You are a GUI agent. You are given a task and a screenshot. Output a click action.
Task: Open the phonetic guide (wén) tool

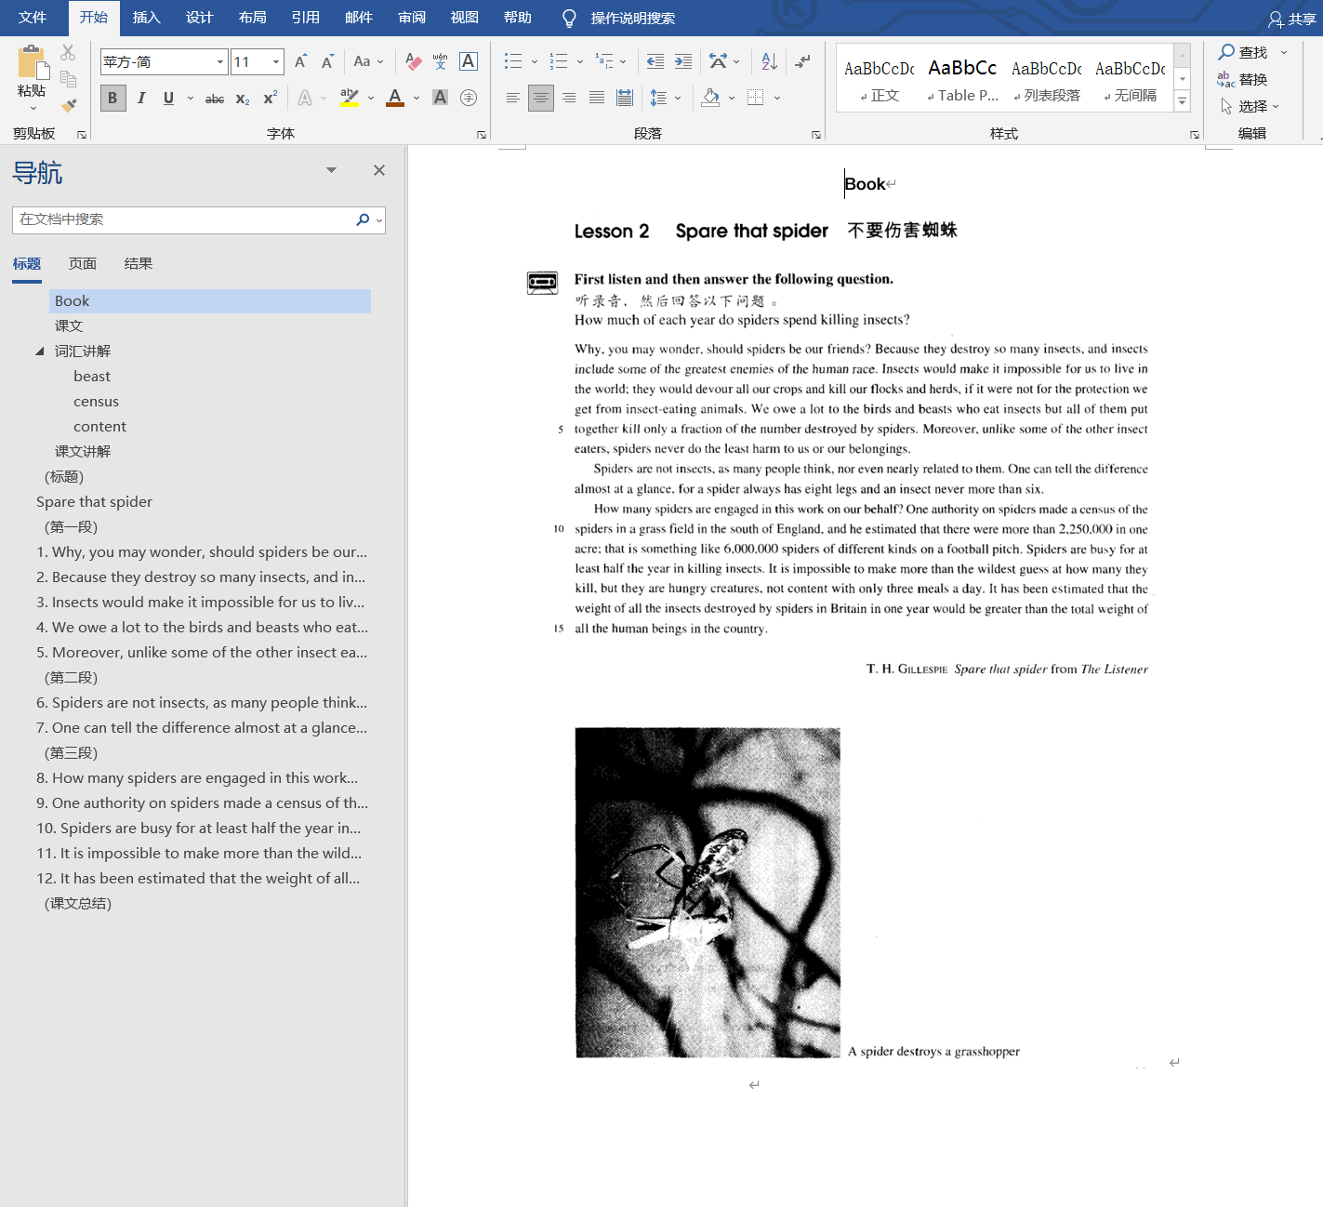pyautogui.click(x=441, y=61)
